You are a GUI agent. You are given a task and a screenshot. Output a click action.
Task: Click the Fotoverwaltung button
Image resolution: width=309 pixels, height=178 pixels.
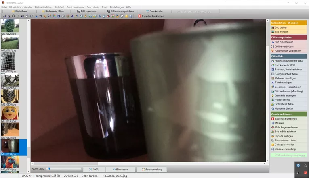(152, 170)
